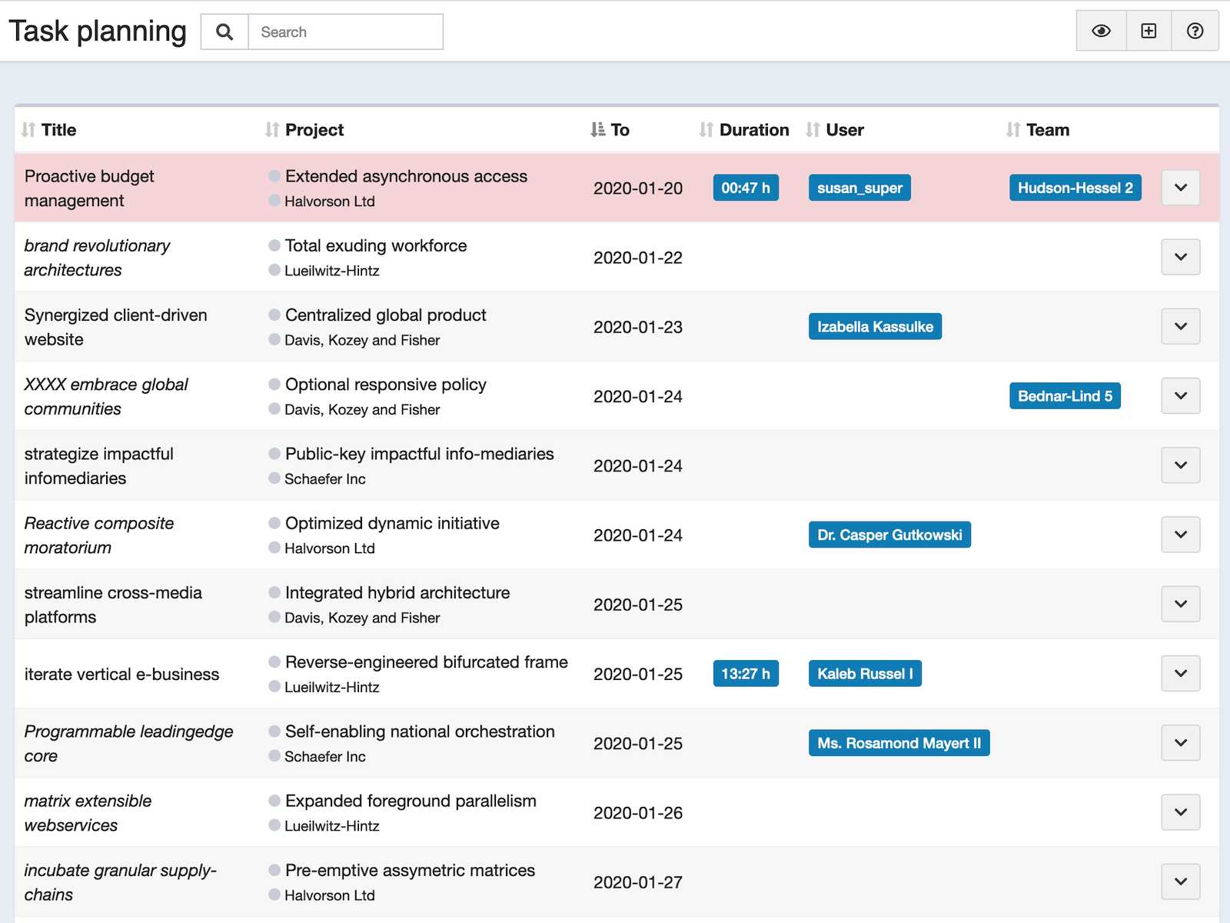Select the iterate vertical e-business title

click(x=121, y=675)
